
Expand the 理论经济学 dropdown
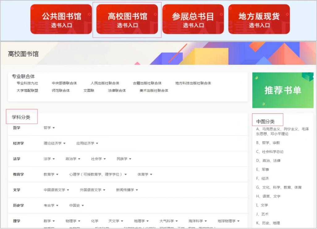coord(55,144)
